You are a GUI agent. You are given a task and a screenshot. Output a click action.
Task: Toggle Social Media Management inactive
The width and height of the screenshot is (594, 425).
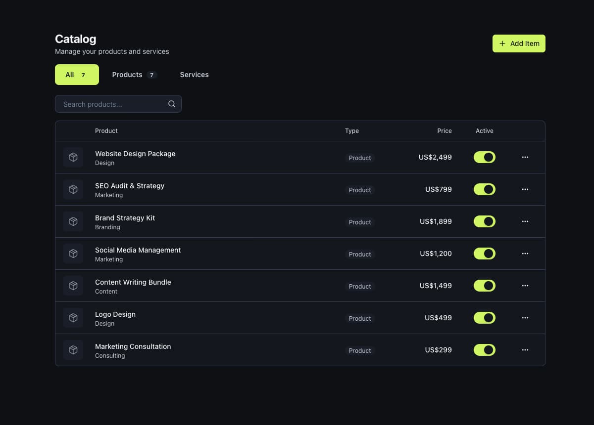click(x=484, y=254)
